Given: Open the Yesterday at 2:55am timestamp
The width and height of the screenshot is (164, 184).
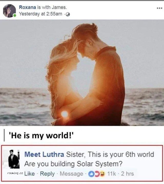Looking at the screenshot, I should pyautogui.click(x=40, y=14).
